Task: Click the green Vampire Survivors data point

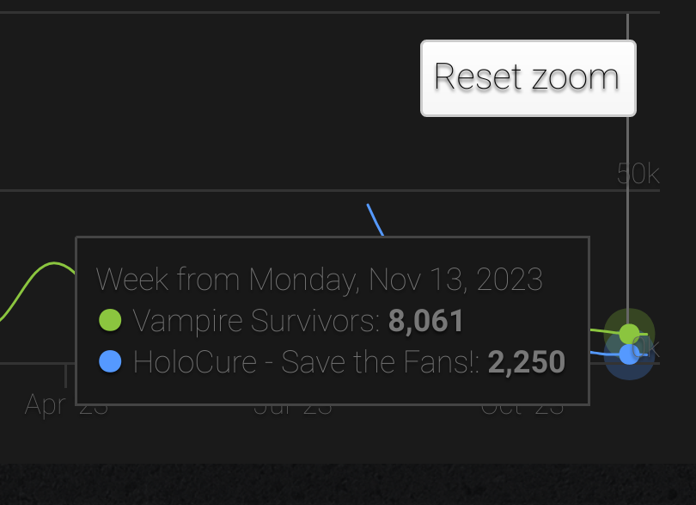Action: pyautogui.click(x=629, y=333)
